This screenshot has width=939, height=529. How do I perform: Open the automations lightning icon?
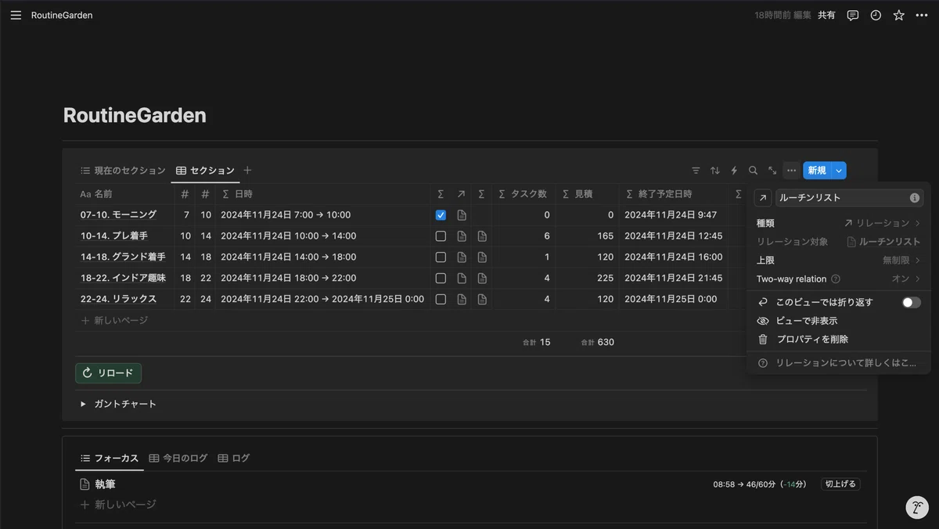tap(734, 170)
